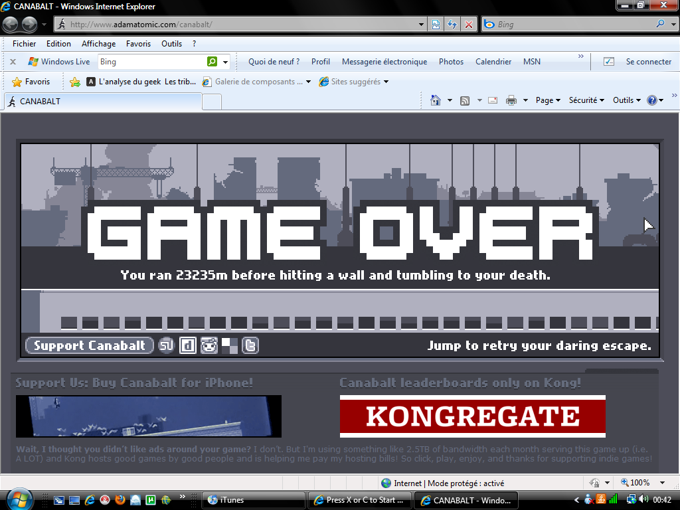Open the ? help menu
The image size is (680, 510).
pos(195,43)
